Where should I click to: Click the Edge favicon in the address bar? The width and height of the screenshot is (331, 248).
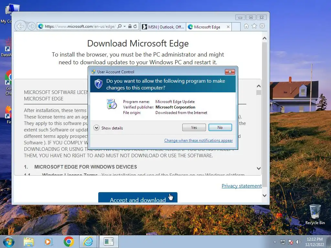41,26
